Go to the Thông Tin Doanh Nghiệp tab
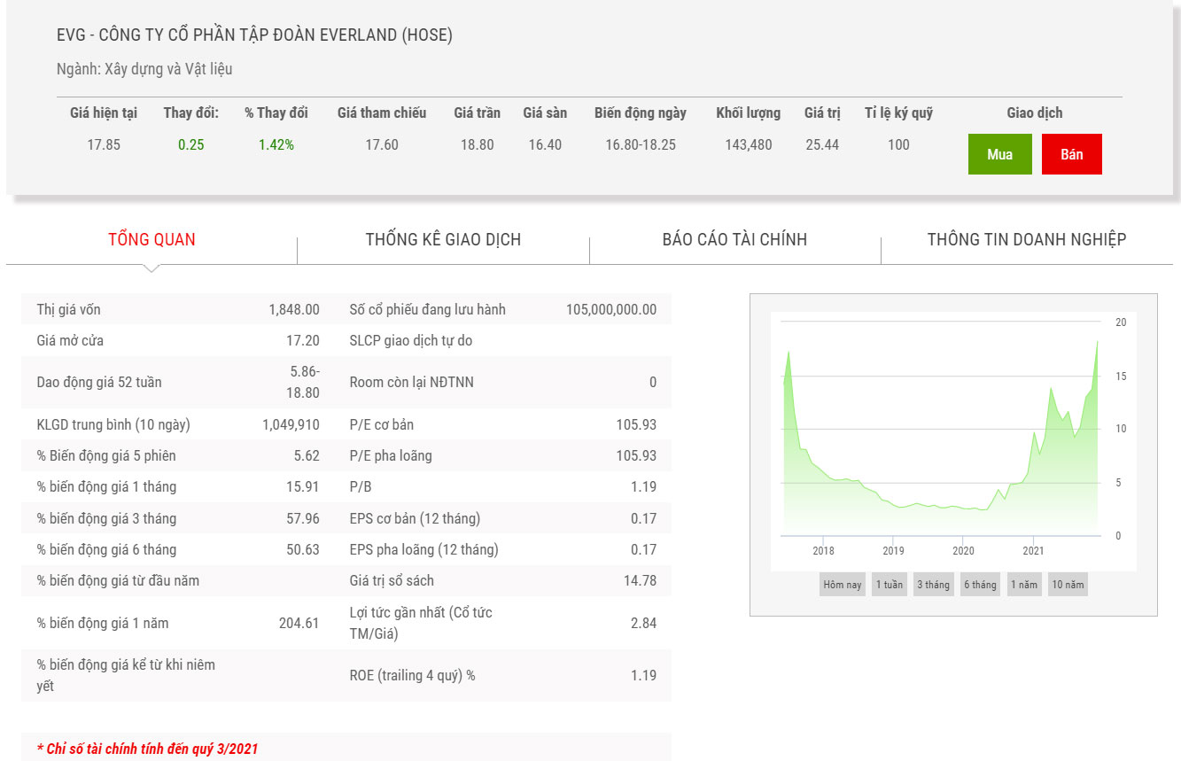Screen dimensions: 1181x761 point(1026,239)
